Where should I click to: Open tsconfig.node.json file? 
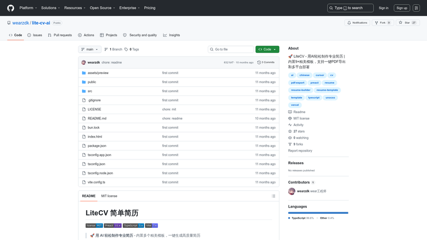point(100,173)
